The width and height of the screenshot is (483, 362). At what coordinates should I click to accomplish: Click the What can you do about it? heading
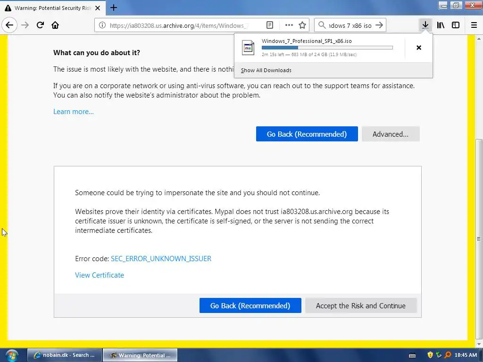coord(96,53)
